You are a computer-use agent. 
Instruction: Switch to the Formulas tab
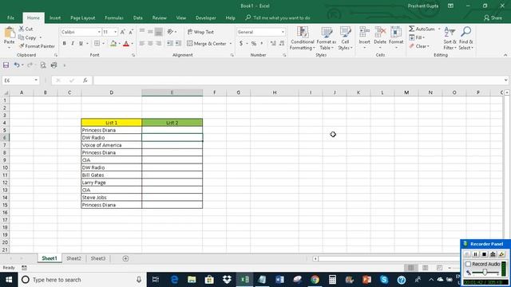114,18
